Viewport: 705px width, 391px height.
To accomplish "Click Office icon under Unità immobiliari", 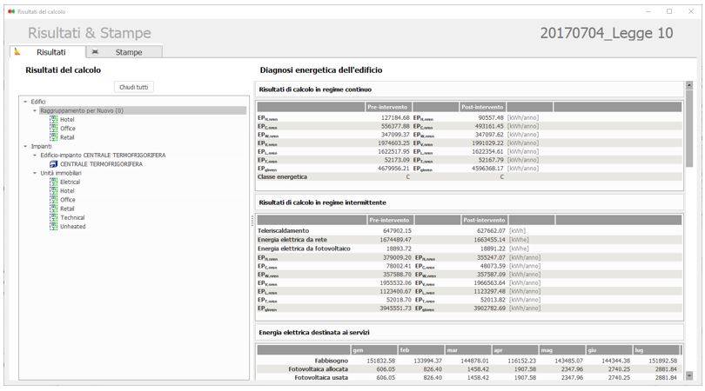I will [53, 200].
